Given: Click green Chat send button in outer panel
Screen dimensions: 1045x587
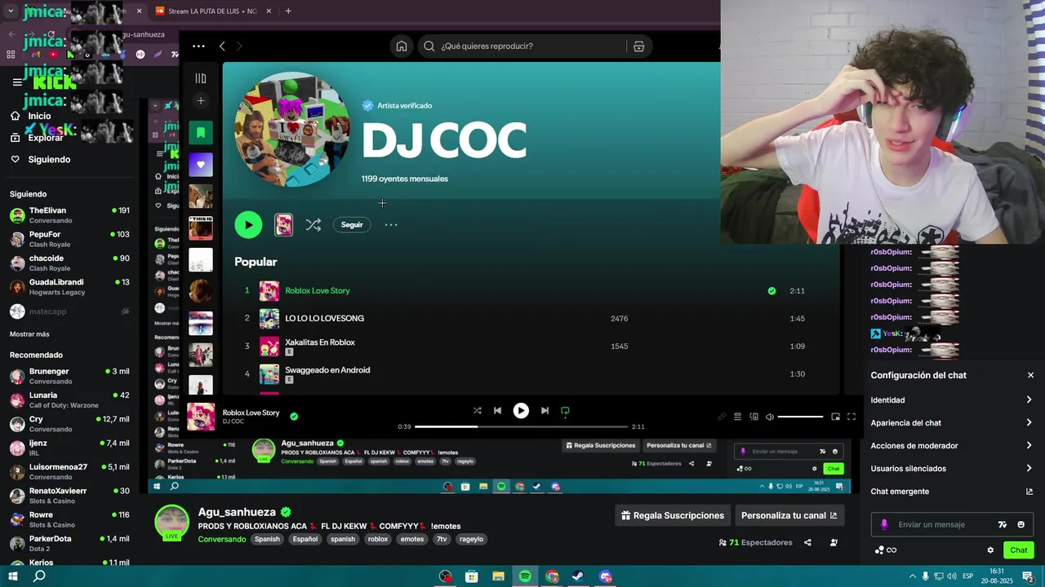Looking at the screenshot, I should coord(1018,550).
